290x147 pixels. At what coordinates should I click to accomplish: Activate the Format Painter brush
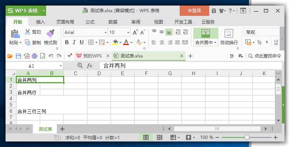coord(50,33)
